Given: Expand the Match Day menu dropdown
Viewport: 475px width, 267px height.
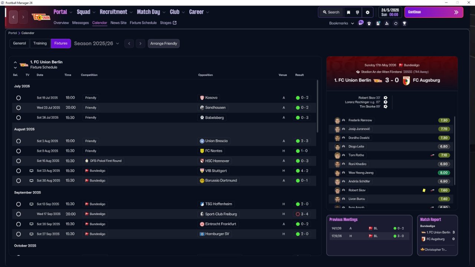Looking at the screenshot, I should pyautogui.click(x=163, y=12).
